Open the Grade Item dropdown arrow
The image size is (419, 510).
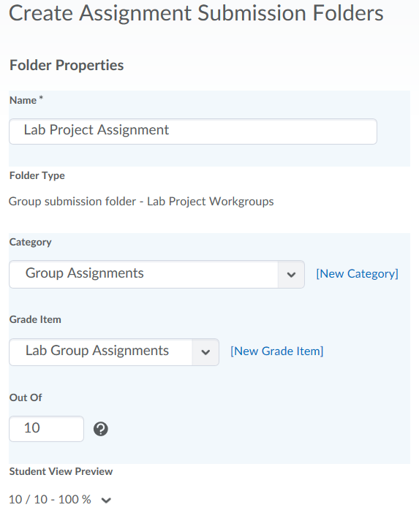point(205,352)
